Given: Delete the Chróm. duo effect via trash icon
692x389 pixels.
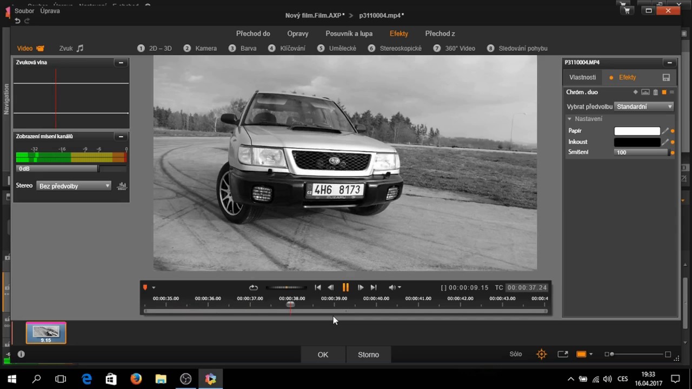Looking at the screenshot, I should coord(656,92).
